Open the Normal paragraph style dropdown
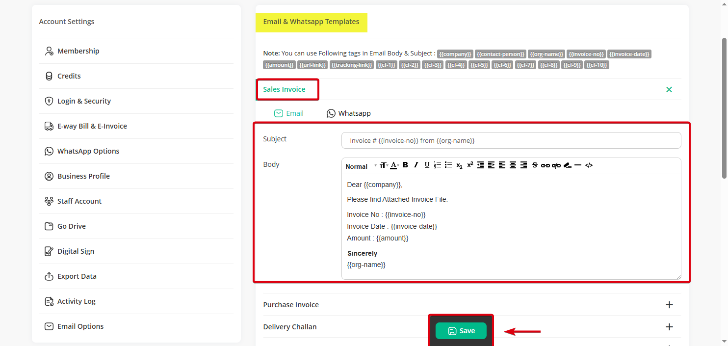This screenshot has height=346, width=728. (361, 166)
